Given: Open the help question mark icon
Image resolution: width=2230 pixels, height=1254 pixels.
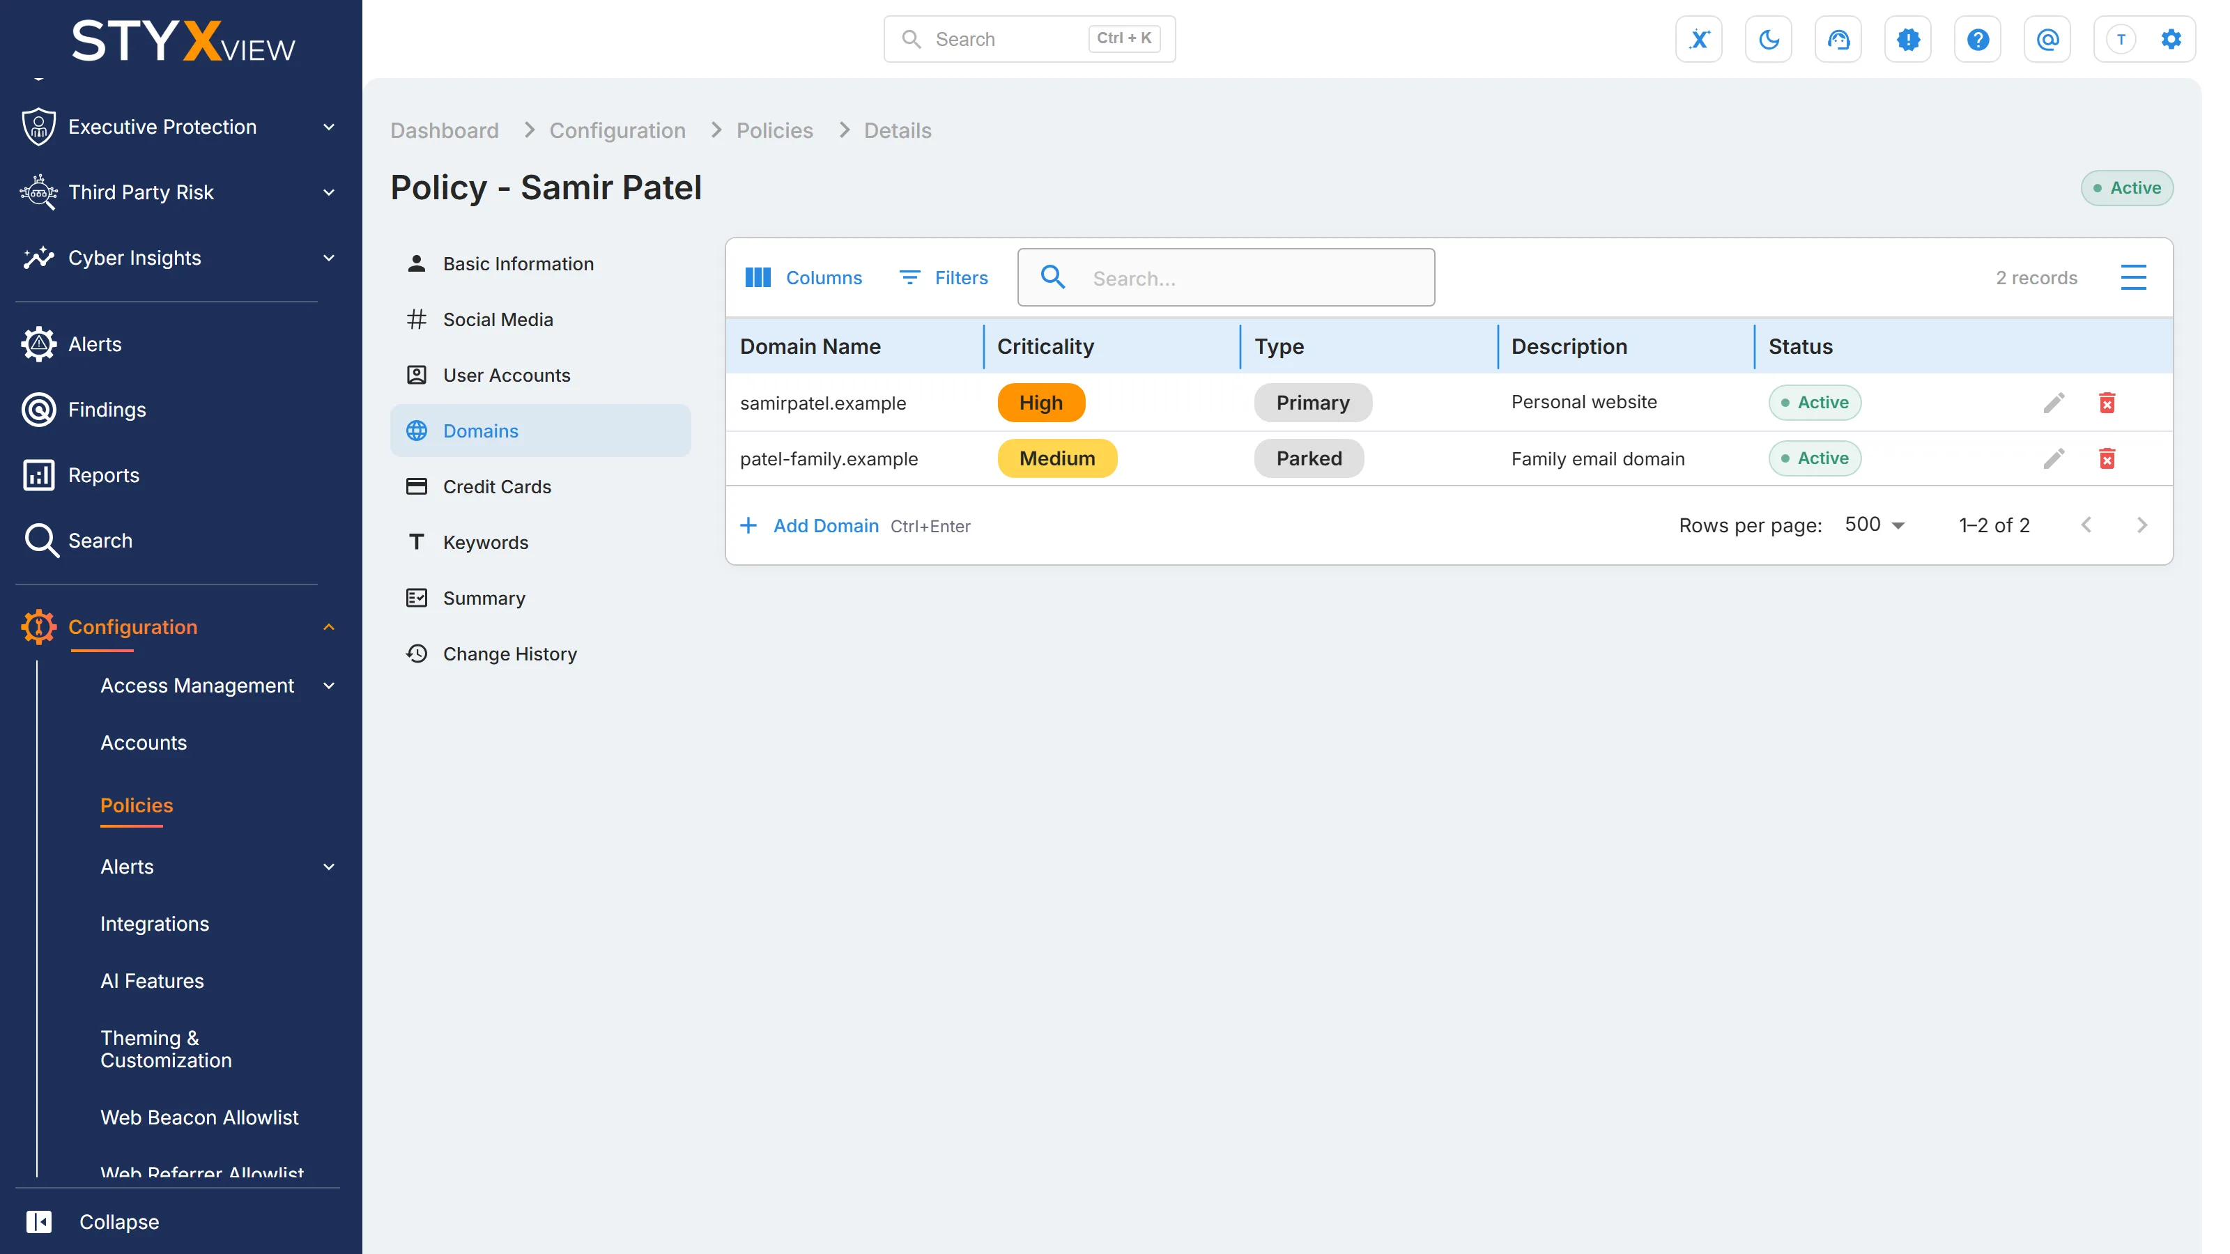Looking at the screenshot, I should coord(1977,39).
